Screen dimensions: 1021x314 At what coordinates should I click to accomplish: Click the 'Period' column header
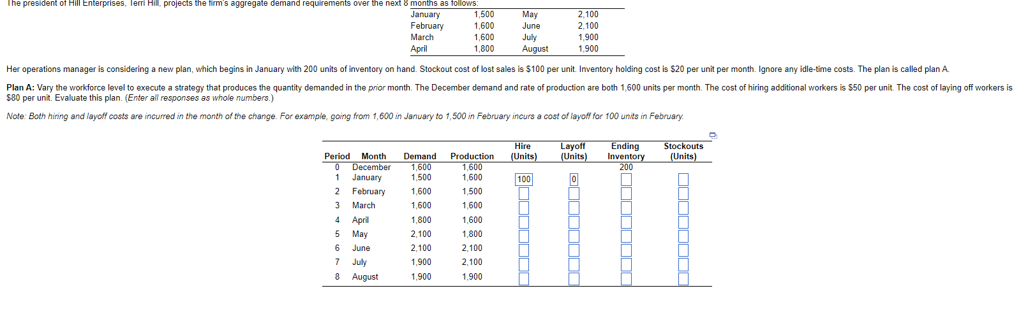337,156
